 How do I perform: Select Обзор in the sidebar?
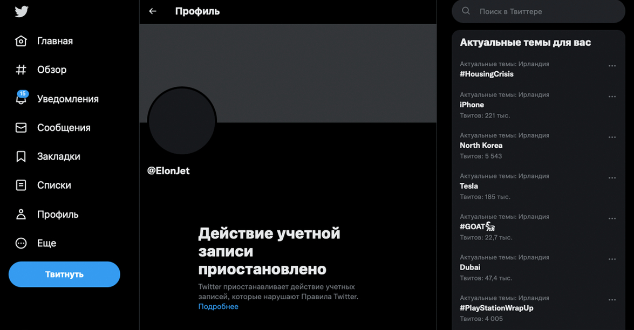[52, 70]
